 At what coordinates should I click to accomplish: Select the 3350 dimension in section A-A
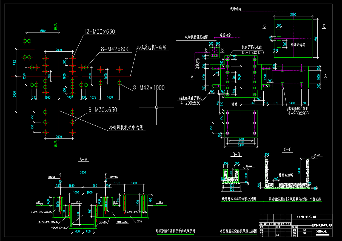83,172
